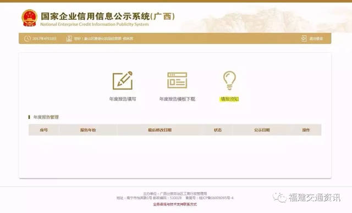Click the 年度报告管理 section heading
Screen dimensions: 352x213
[x=46, y=117]
